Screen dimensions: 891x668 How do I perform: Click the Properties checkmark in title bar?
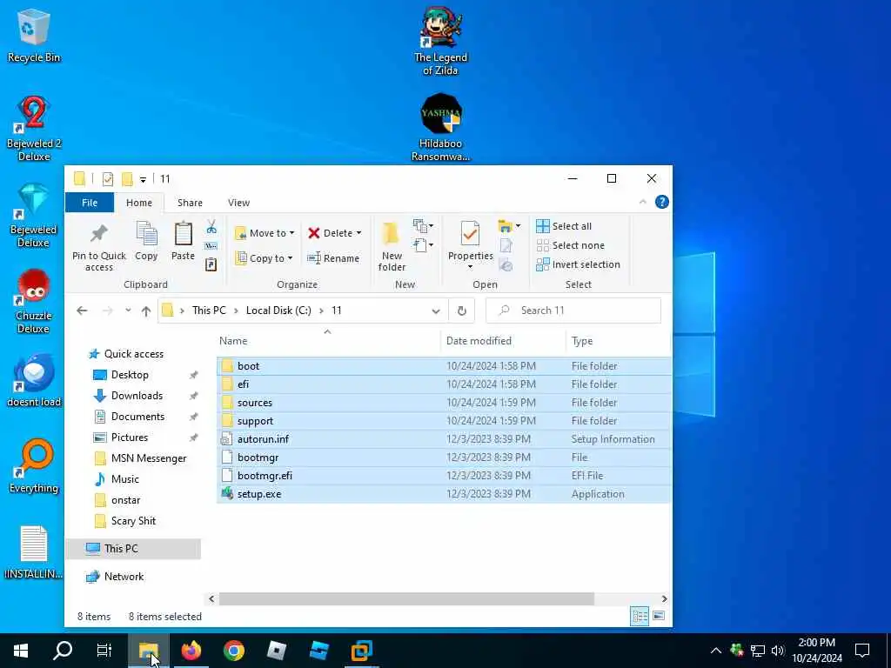[x=107, y=179]
